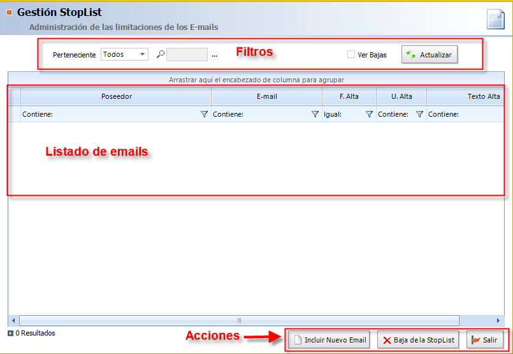Open the Poseedor column filter funnel
This screenshot has height=354, width=513.
click(x=204, y=114)
